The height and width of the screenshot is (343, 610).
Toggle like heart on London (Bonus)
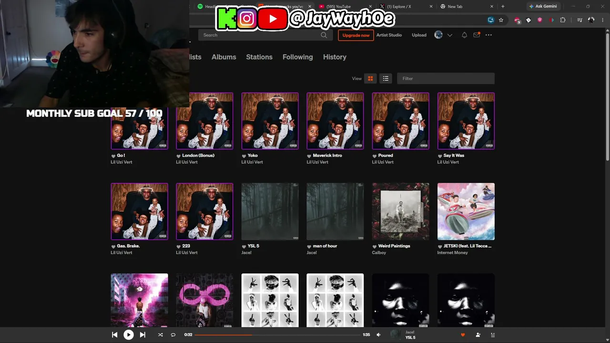point(179,156)
